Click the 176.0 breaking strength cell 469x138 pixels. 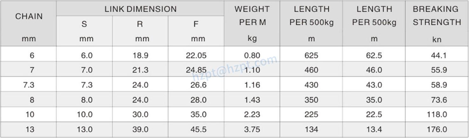(x=437, y=129)
